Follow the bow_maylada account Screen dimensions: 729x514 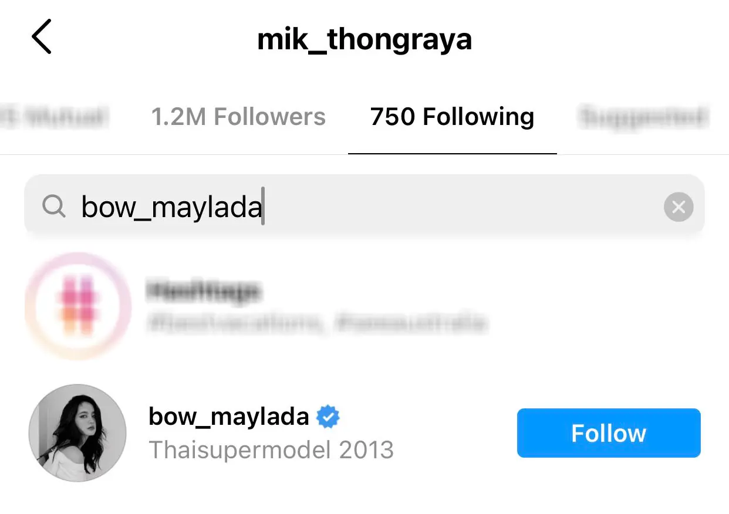[609, 433]
